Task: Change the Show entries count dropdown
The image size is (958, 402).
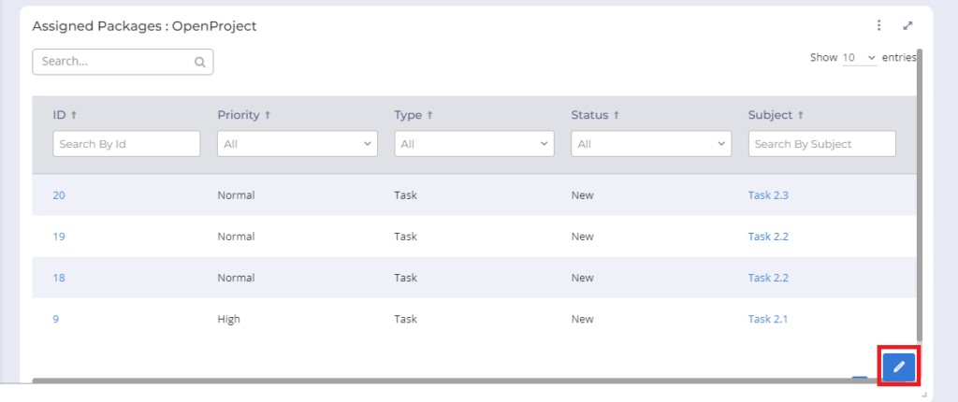Action: click(859, 57)
